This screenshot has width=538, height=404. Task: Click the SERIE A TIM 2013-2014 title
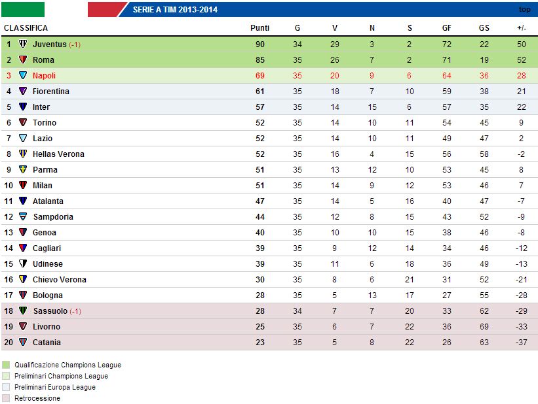[x=175, y=10]
